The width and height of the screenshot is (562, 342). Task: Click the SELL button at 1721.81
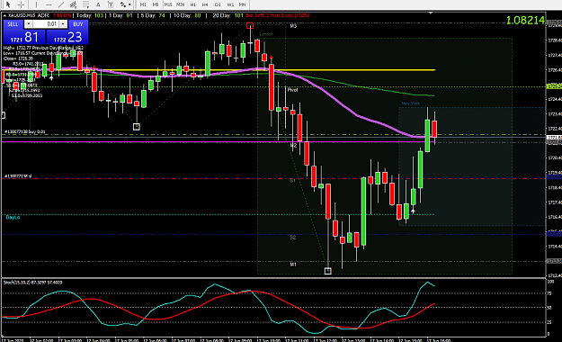[x=24, y=37]
